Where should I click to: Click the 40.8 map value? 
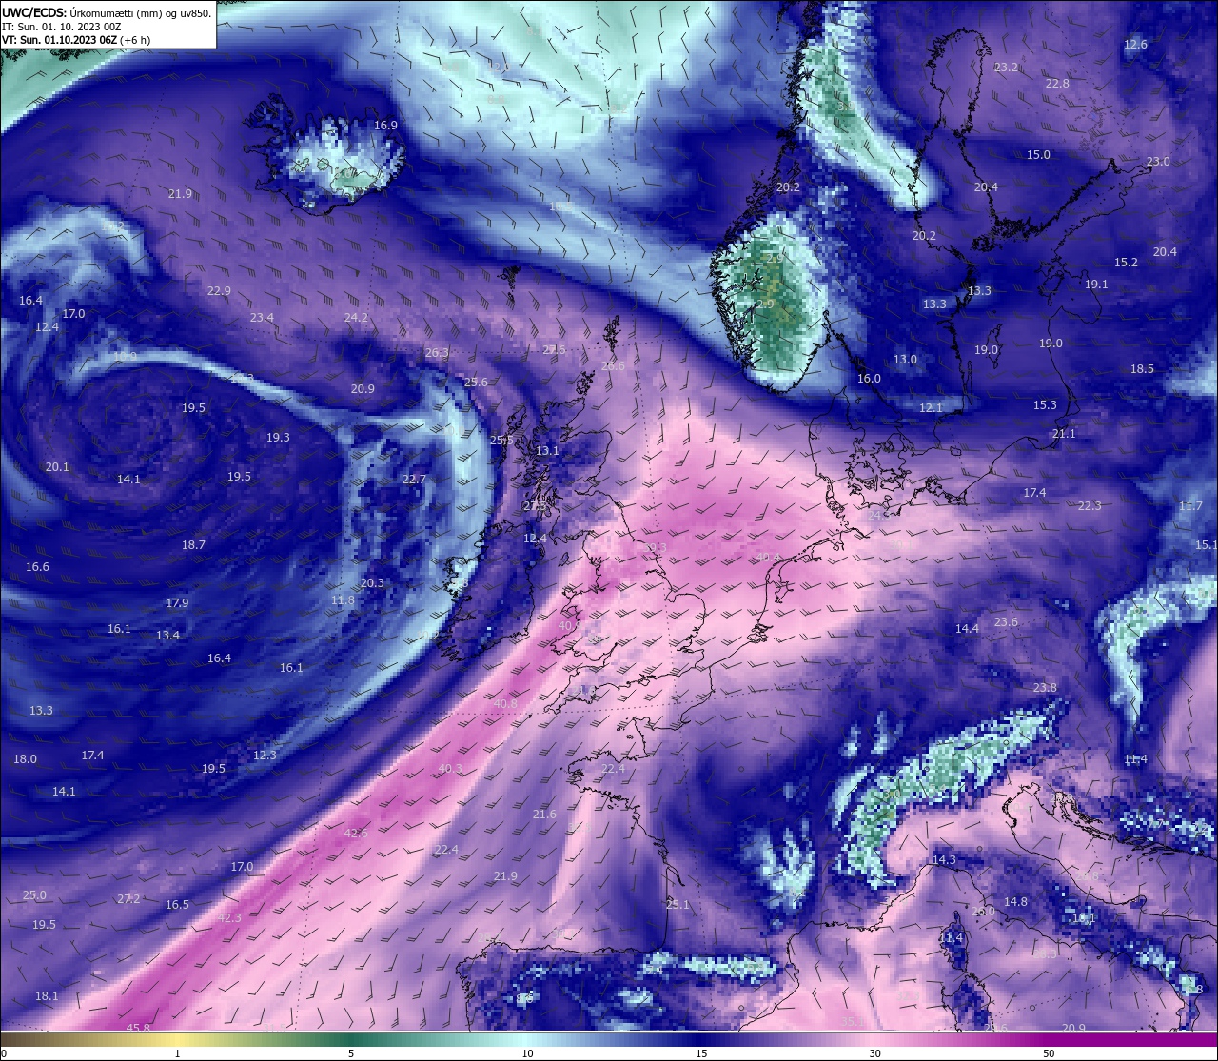tap(505, 704)
